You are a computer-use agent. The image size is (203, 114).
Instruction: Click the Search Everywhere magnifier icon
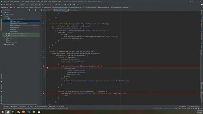tap(80, 4)
